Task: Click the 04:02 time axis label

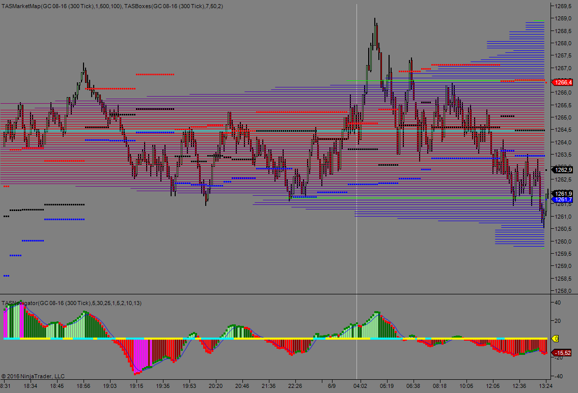Action: coord(361,386)
